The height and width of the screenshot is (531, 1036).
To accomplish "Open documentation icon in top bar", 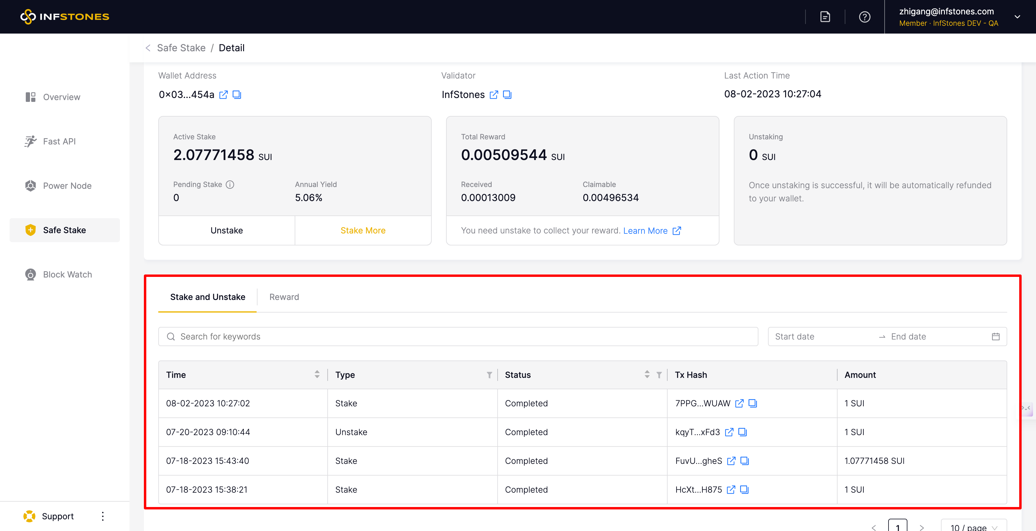I will [825, 17].
